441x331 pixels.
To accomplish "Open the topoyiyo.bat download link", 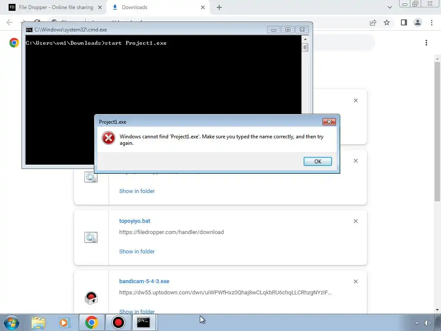I will (x=134, y=221).
